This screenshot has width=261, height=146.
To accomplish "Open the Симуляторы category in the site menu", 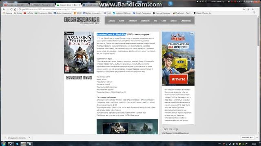I will 186,21.
